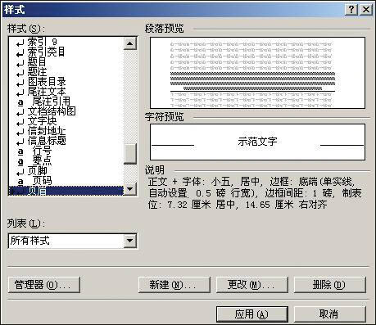Click the character style icon beside 要点

20,161
